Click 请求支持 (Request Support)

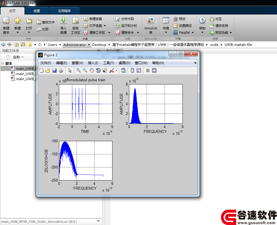(x=219, y=26)
